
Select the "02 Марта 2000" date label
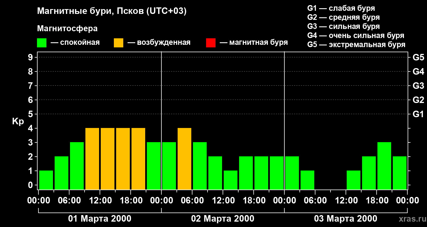[223, 219]
